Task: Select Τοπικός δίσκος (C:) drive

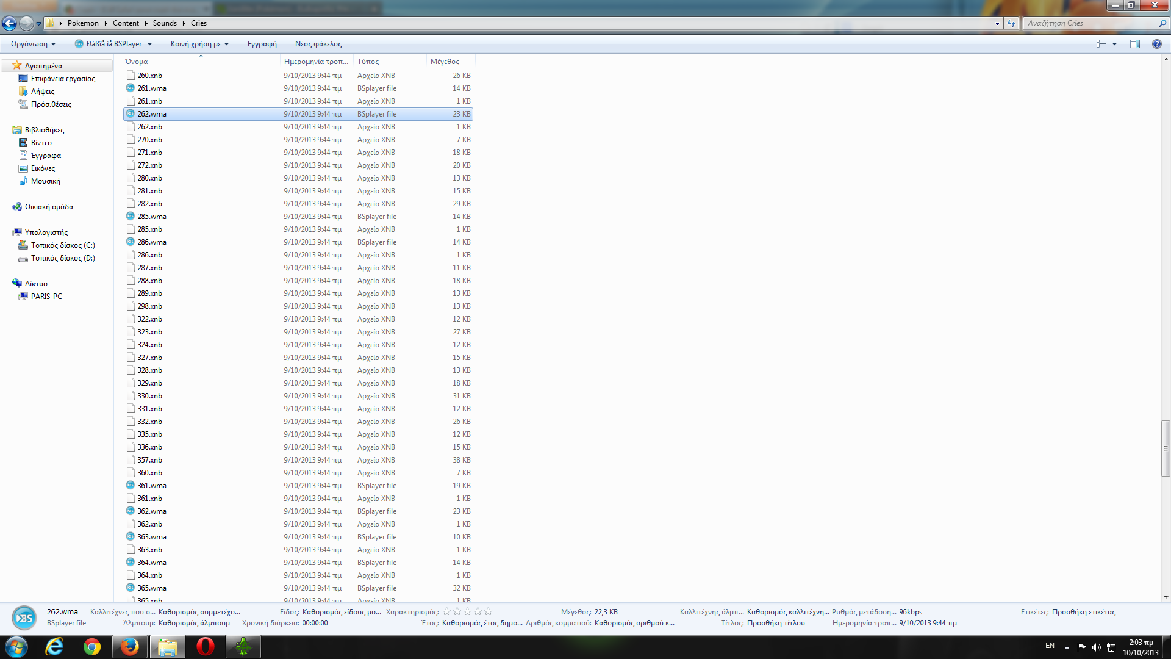Action: click(63, 245)
